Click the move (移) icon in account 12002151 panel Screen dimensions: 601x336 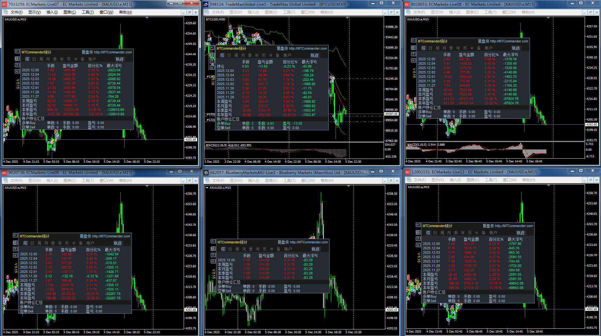(418, 232)
